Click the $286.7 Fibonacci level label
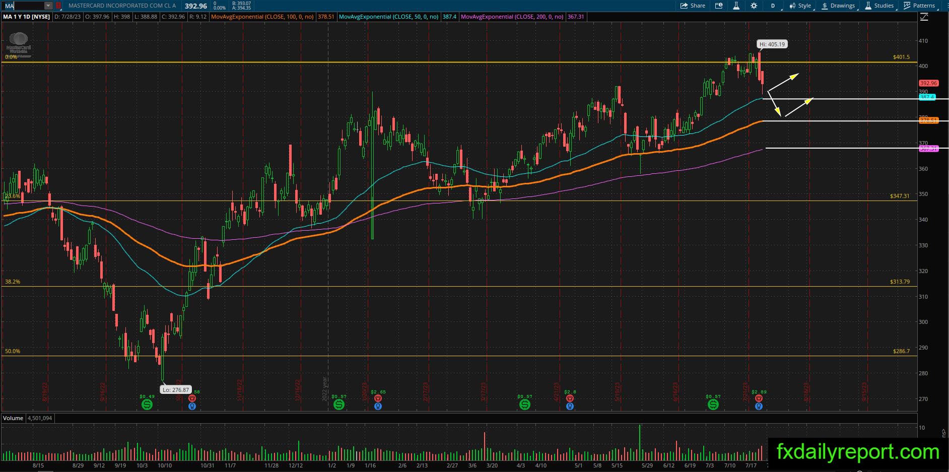The image size is (949, 472). (901, 351)
